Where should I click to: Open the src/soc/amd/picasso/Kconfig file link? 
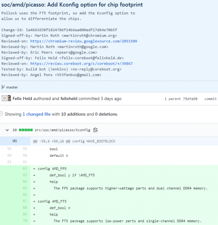pos(62,130)
